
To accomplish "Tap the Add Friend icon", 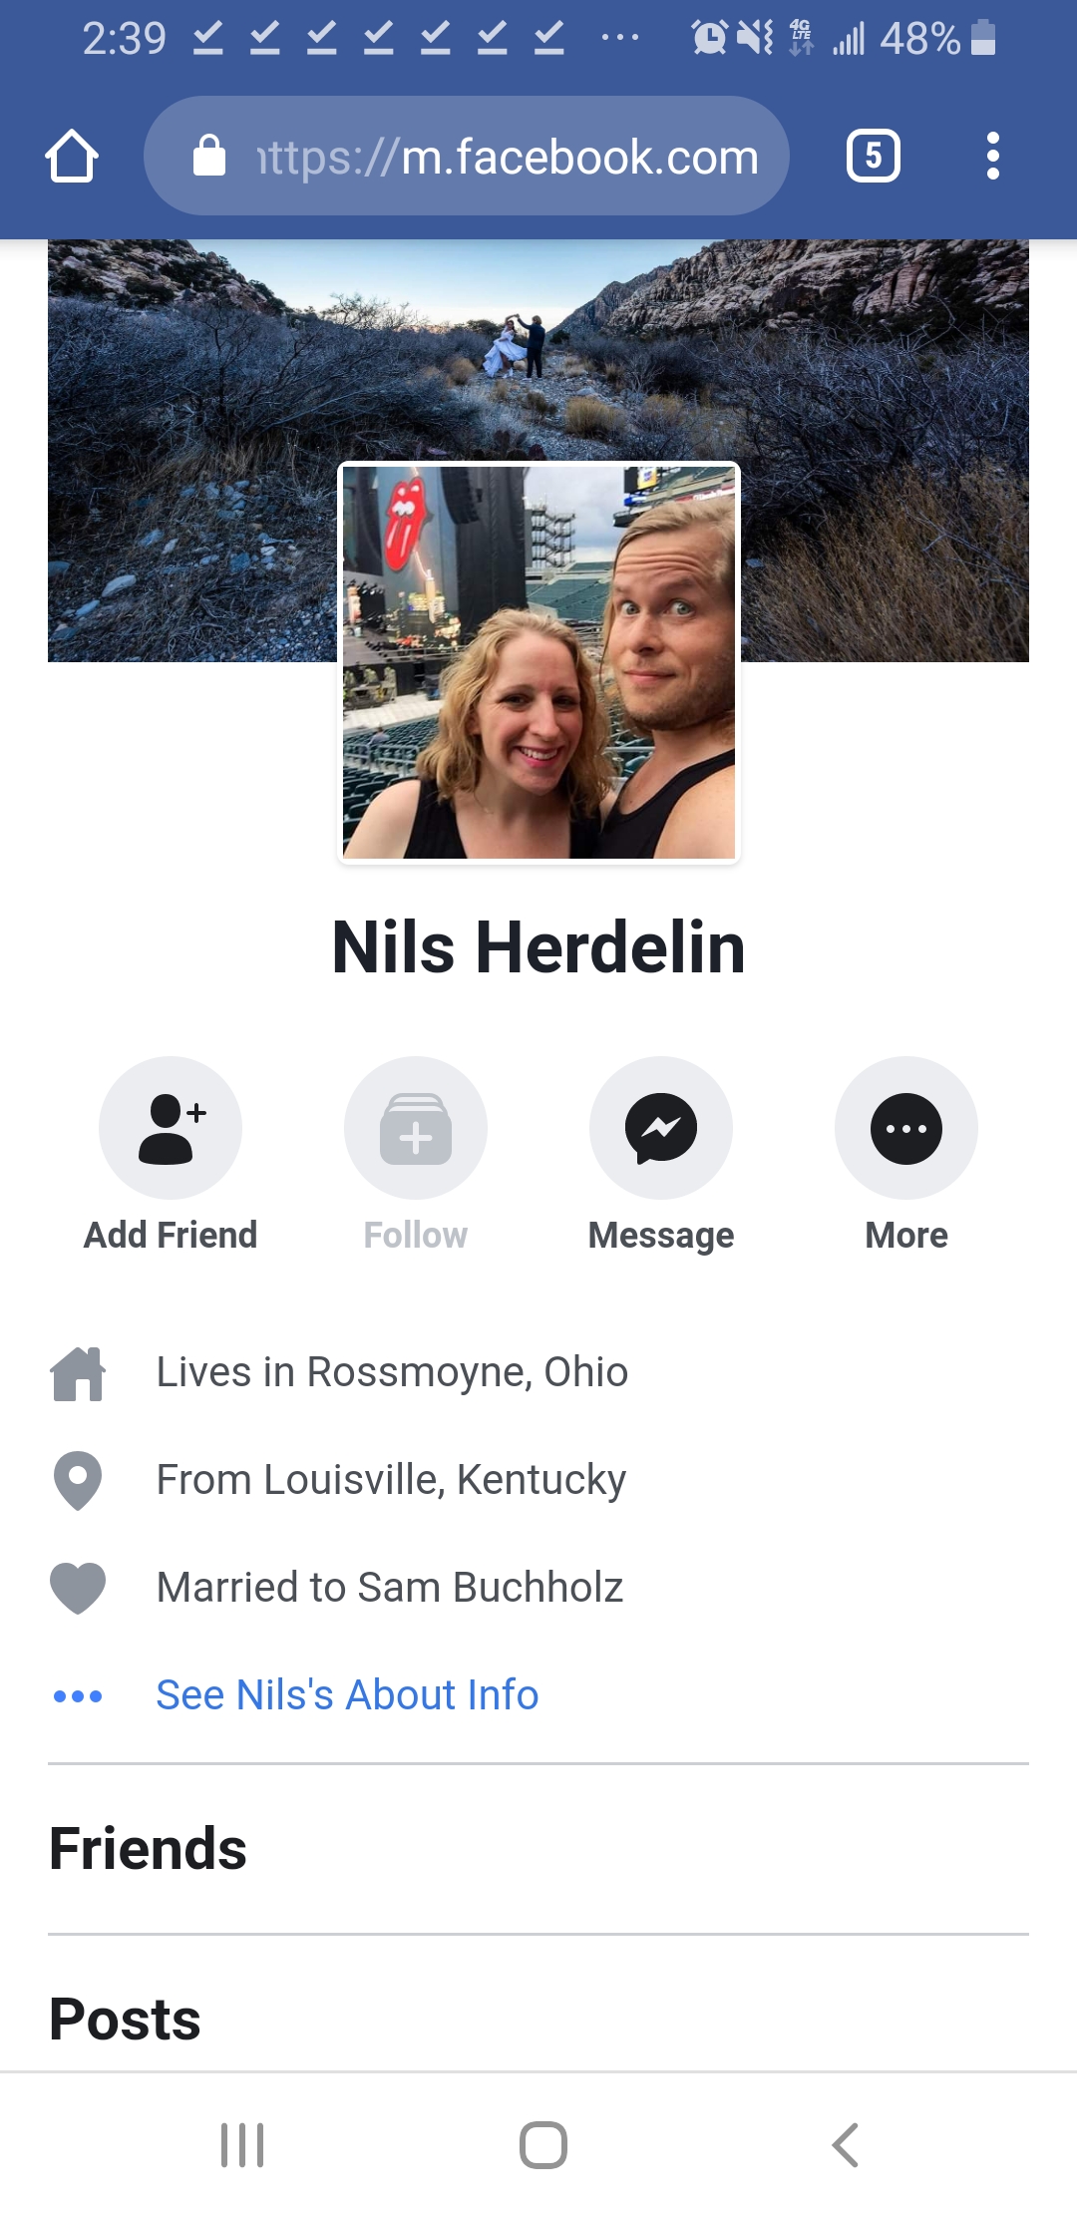I will 171,1128.
